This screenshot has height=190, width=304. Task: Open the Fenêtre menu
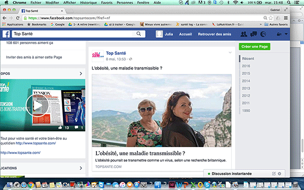pyautogui.click(x=143, y=3)
